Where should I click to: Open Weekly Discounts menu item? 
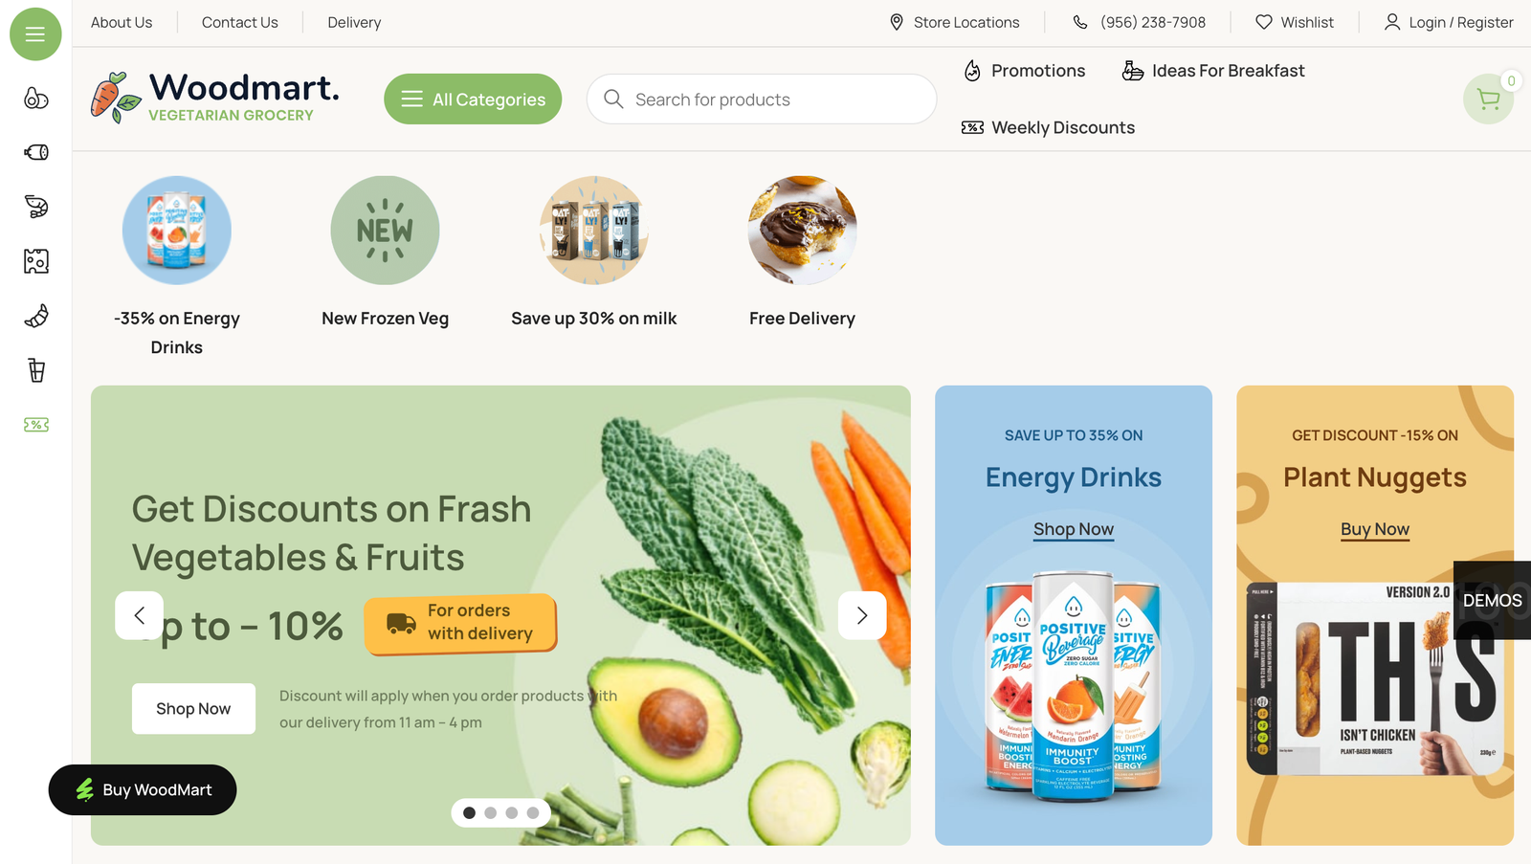(1048, 127)
